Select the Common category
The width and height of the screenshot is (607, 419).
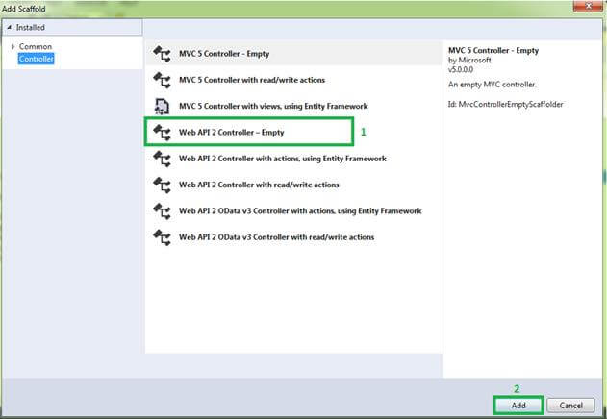click(x=36, y=46)
